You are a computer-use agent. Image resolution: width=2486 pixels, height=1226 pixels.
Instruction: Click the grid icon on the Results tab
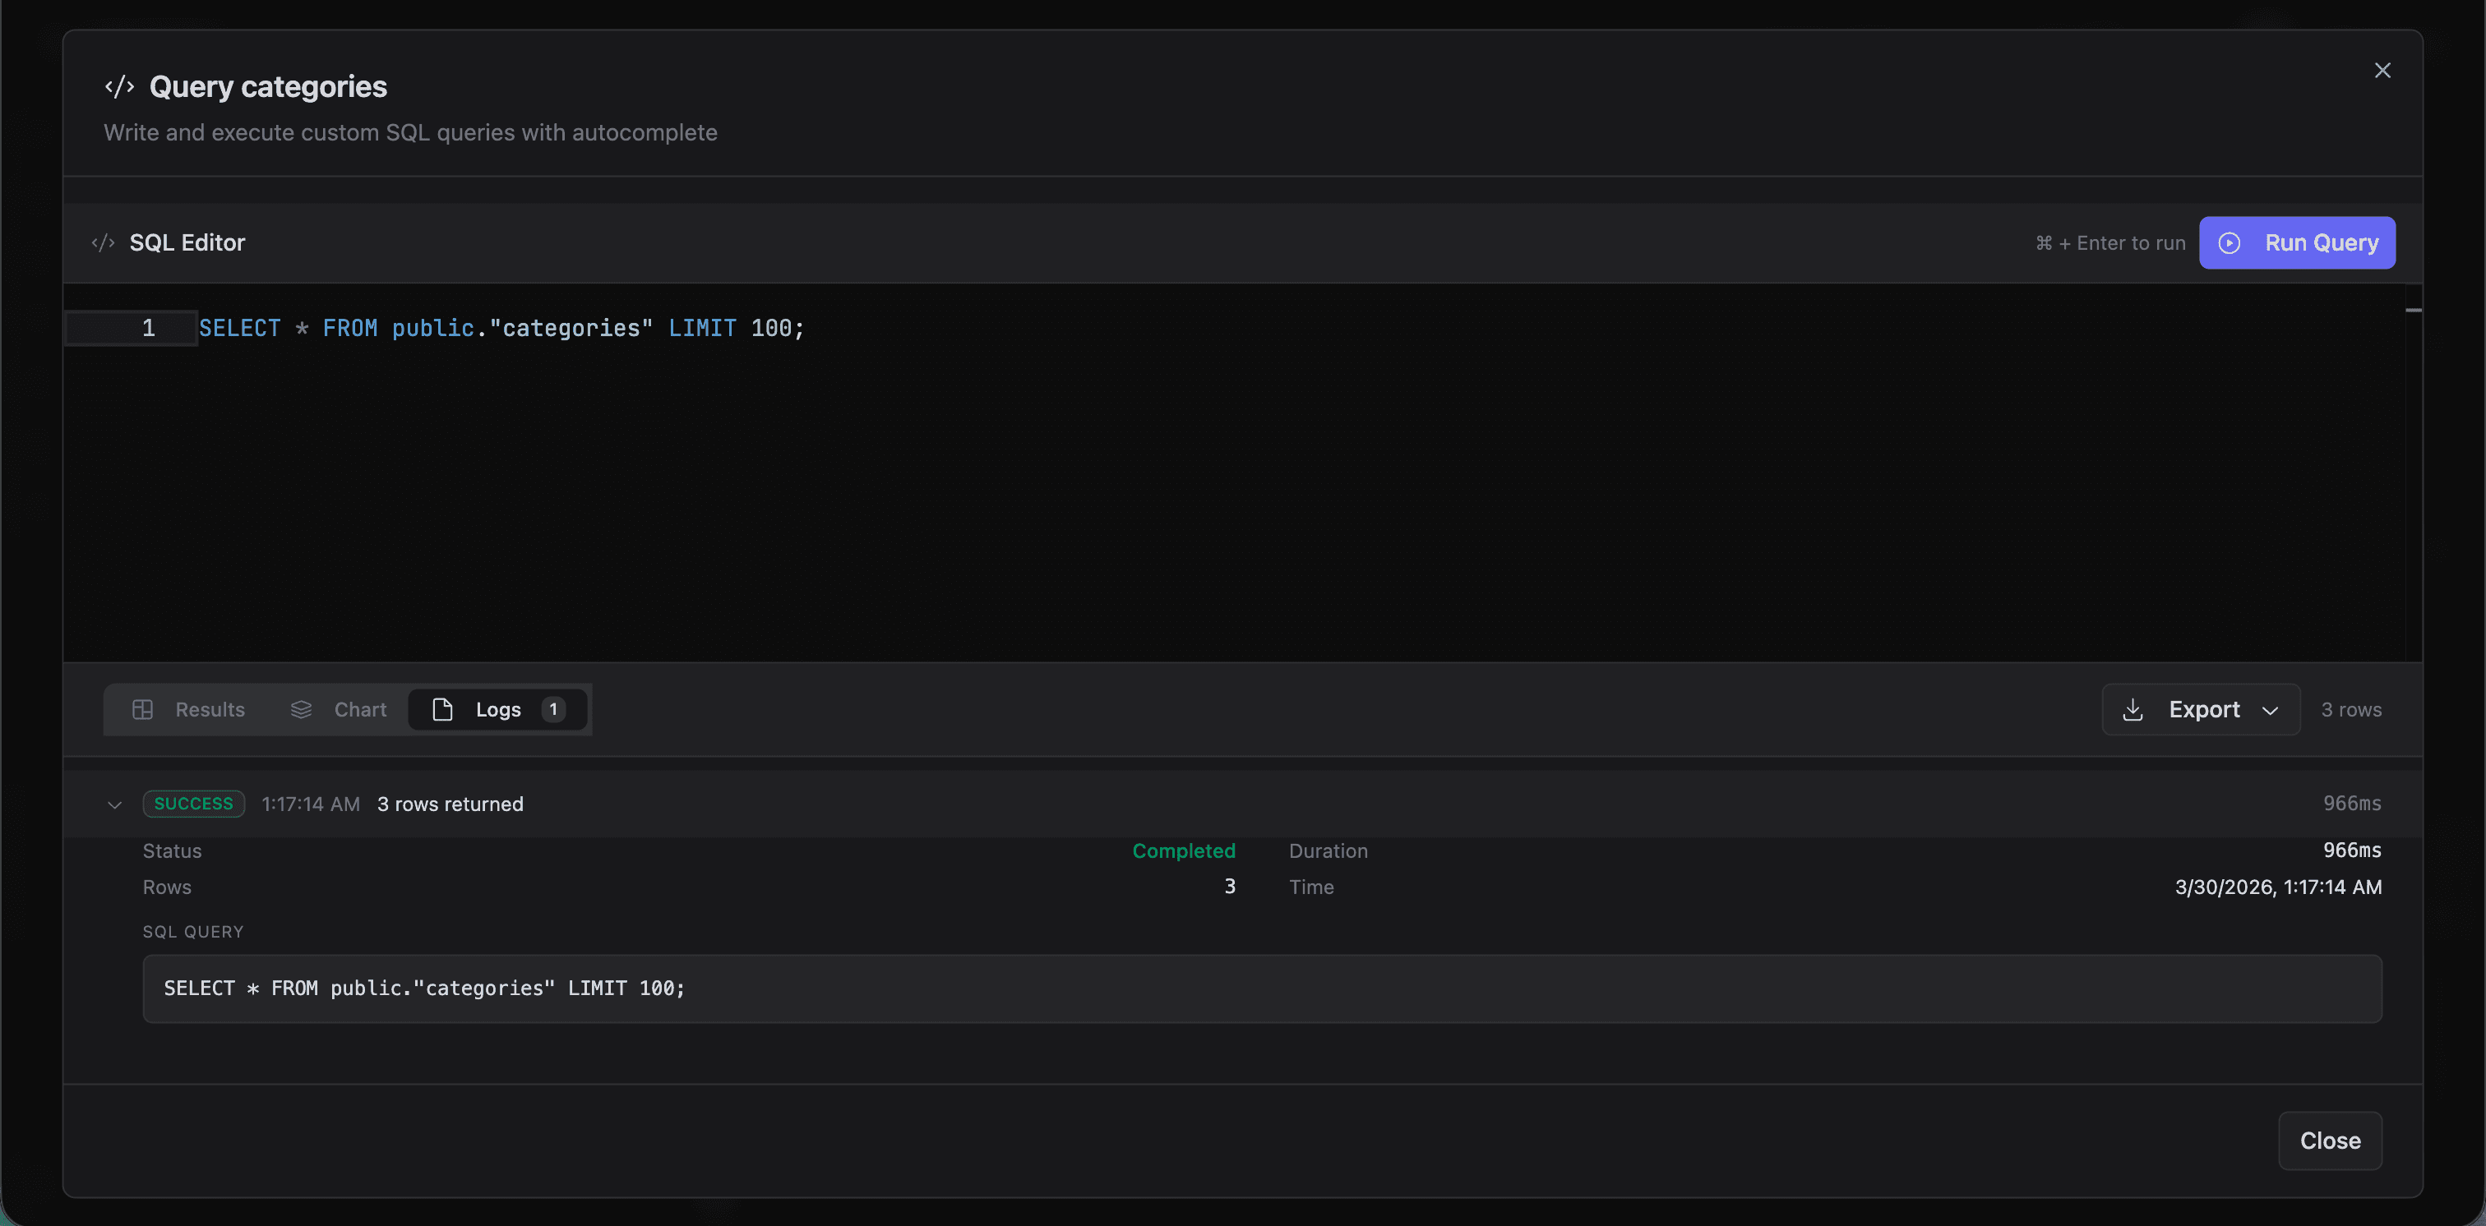click(x=143, y=709)
